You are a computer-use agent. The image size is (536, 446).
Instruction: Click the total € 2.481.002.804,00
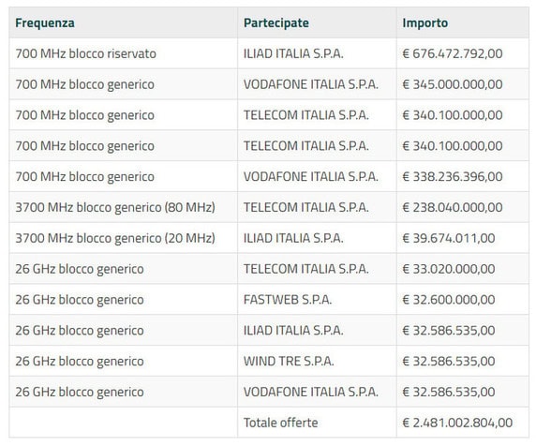point(457,423)
